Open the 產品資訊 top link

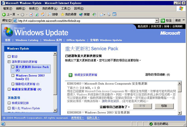pos(143,26)
